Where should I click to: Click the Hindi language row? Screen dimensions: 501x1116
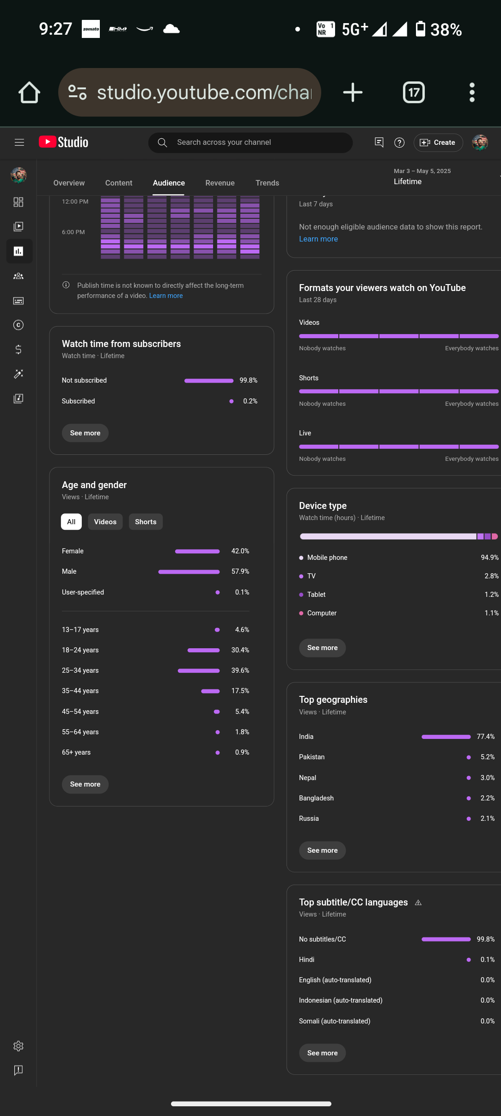(x=397, y=960)
